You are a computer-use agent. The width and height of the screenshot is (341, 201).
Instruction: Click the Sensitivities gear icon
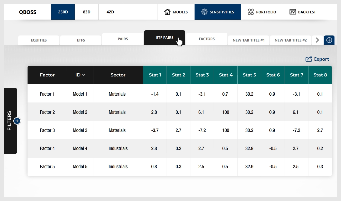[204, 12]
